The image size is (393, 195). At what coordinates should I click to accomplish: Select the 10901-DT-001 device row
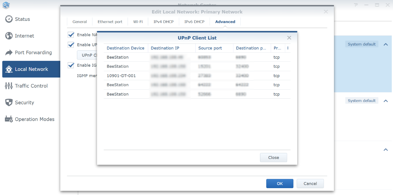[197, 76]
